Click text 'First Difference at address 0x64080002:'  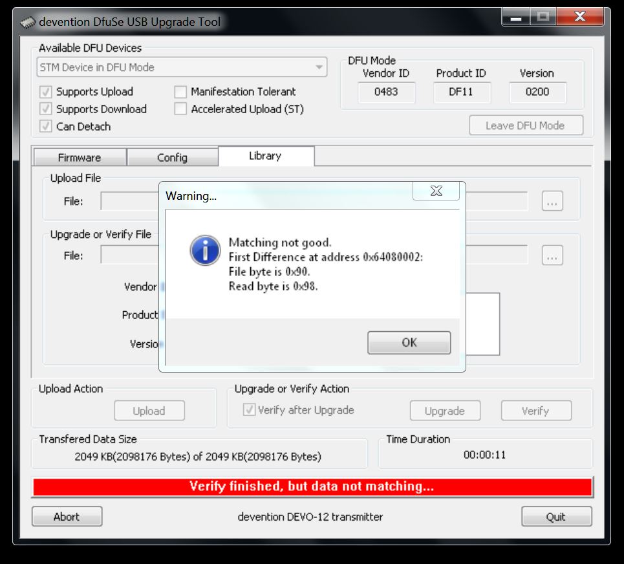(325, 257)
